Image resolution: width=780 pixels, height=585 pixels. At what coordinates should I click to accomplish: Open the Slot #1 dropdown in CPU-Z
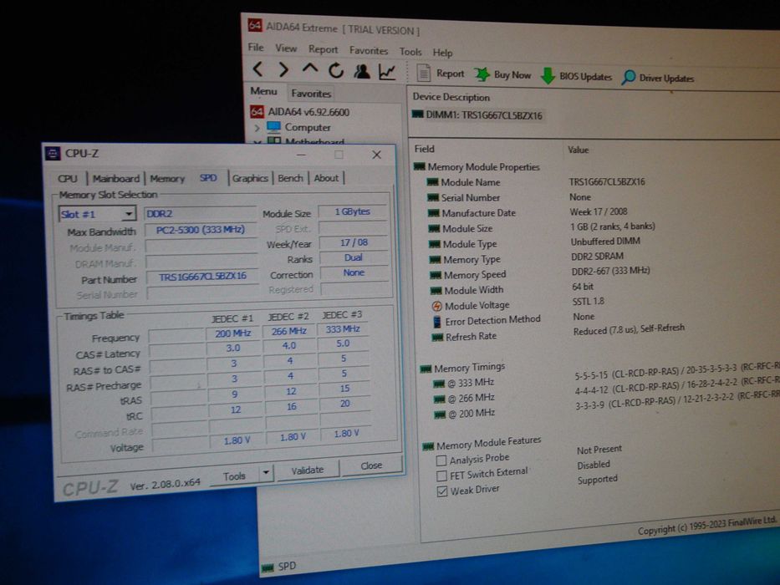(x=129, y=214)
